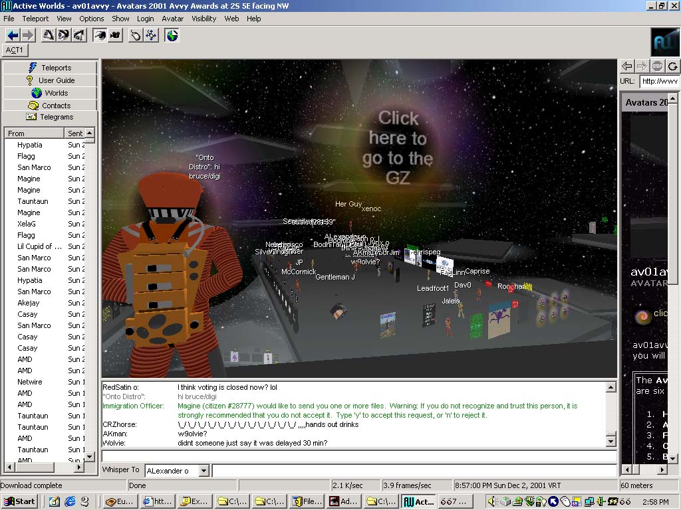Screen dimensions: 681x510
Task: Click the look level head icon
Action: click(x=64, y=35)
